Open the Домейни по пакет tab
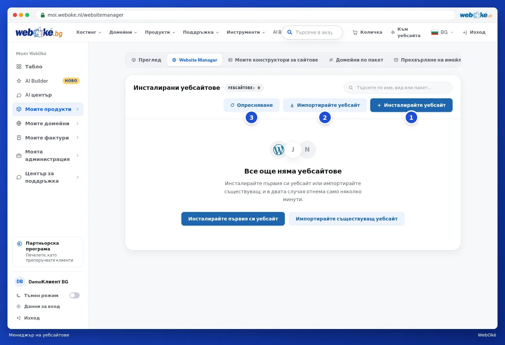 pyautogui.click(x=356, y=60)
